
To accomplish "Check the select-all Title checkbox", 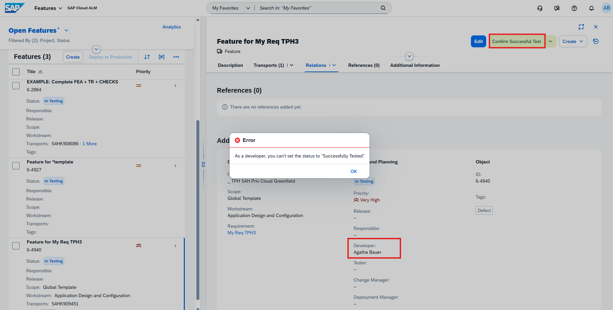I will (16, 71).
